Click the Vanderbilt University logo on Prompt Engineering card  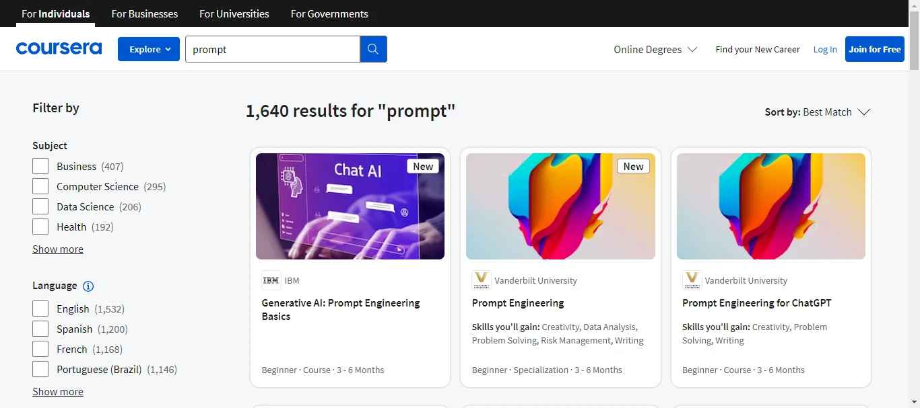[x=482, y=280]
